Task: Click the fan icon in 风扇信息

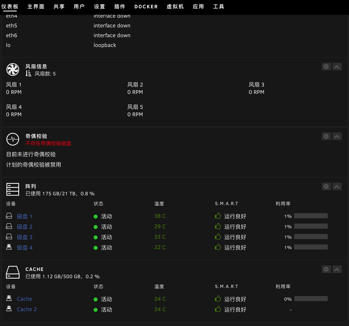Action: [13, 70]
